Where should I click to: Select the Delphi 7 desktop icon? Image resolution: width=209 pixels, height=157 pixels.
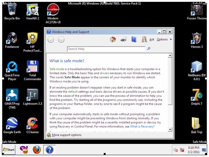tap(197, 97)
